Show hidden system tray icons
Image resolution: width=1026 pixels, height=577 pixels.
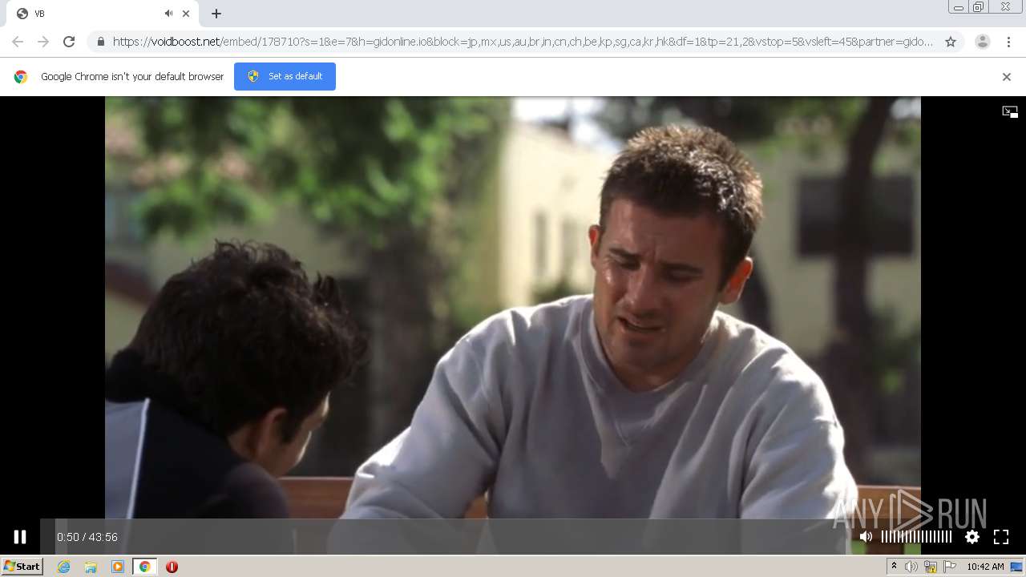(894, 567)
